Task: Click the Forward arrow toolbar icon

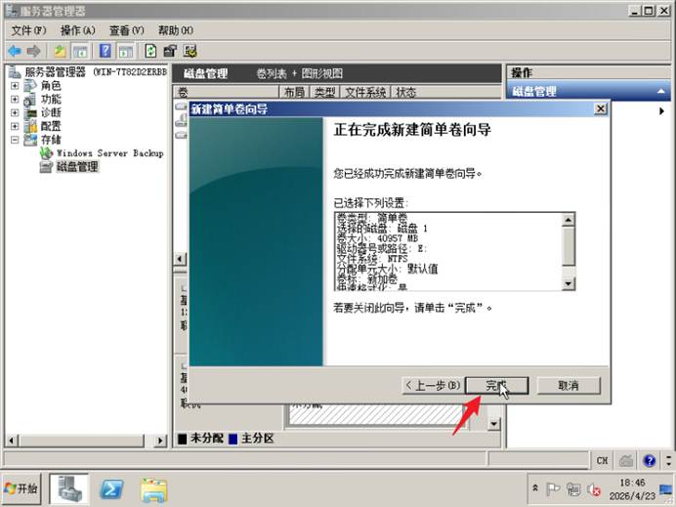Action: (33, 52)
